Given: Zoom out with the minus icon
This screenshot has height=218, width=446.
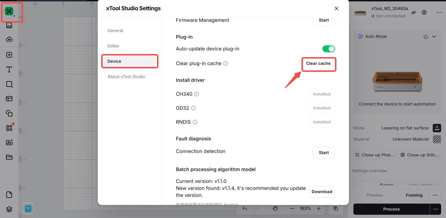Looking at the screenshot, I should 292,208.
